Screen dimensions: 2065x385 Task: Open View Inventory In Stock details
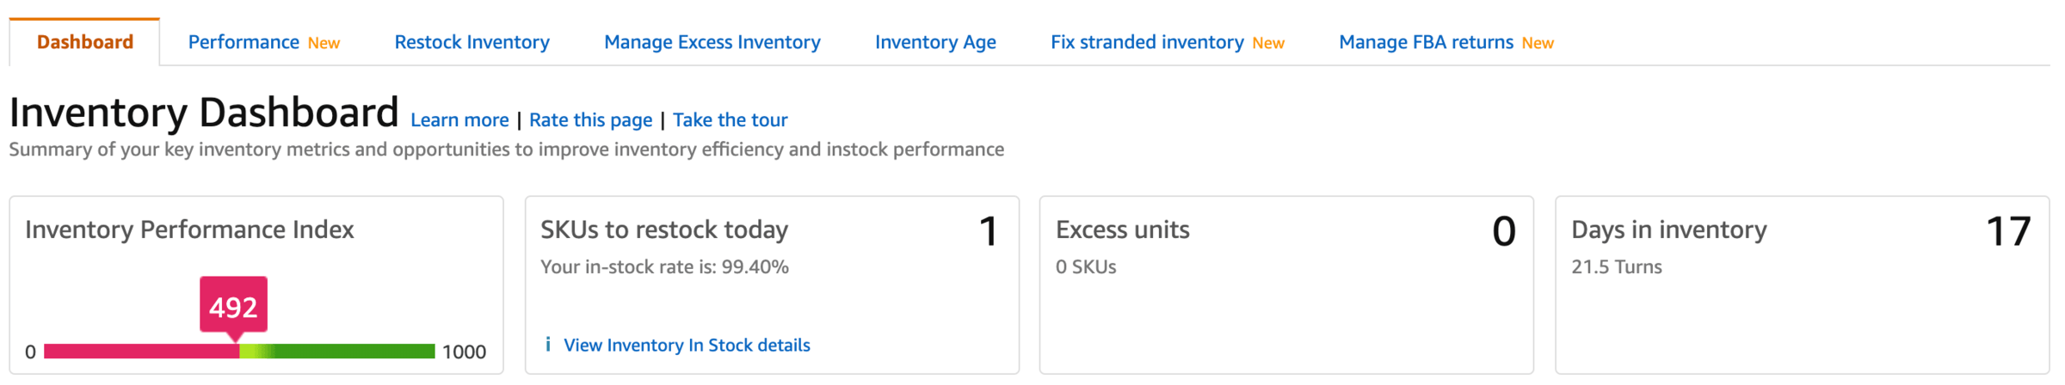click(x=687, y=345)
